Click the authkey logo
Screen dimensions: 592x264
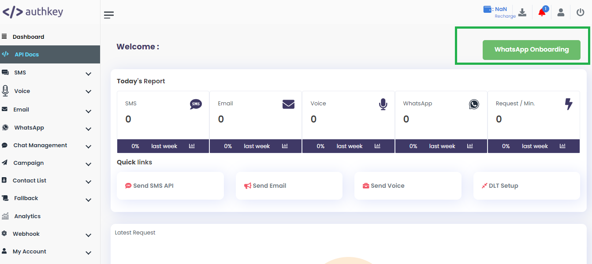[x=33, y=11]
